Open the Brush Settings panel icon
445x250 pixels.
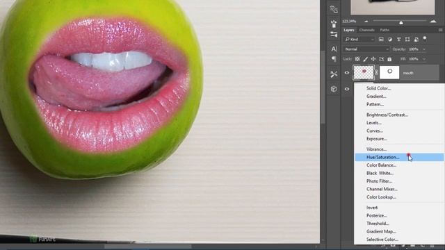(334, 35)
